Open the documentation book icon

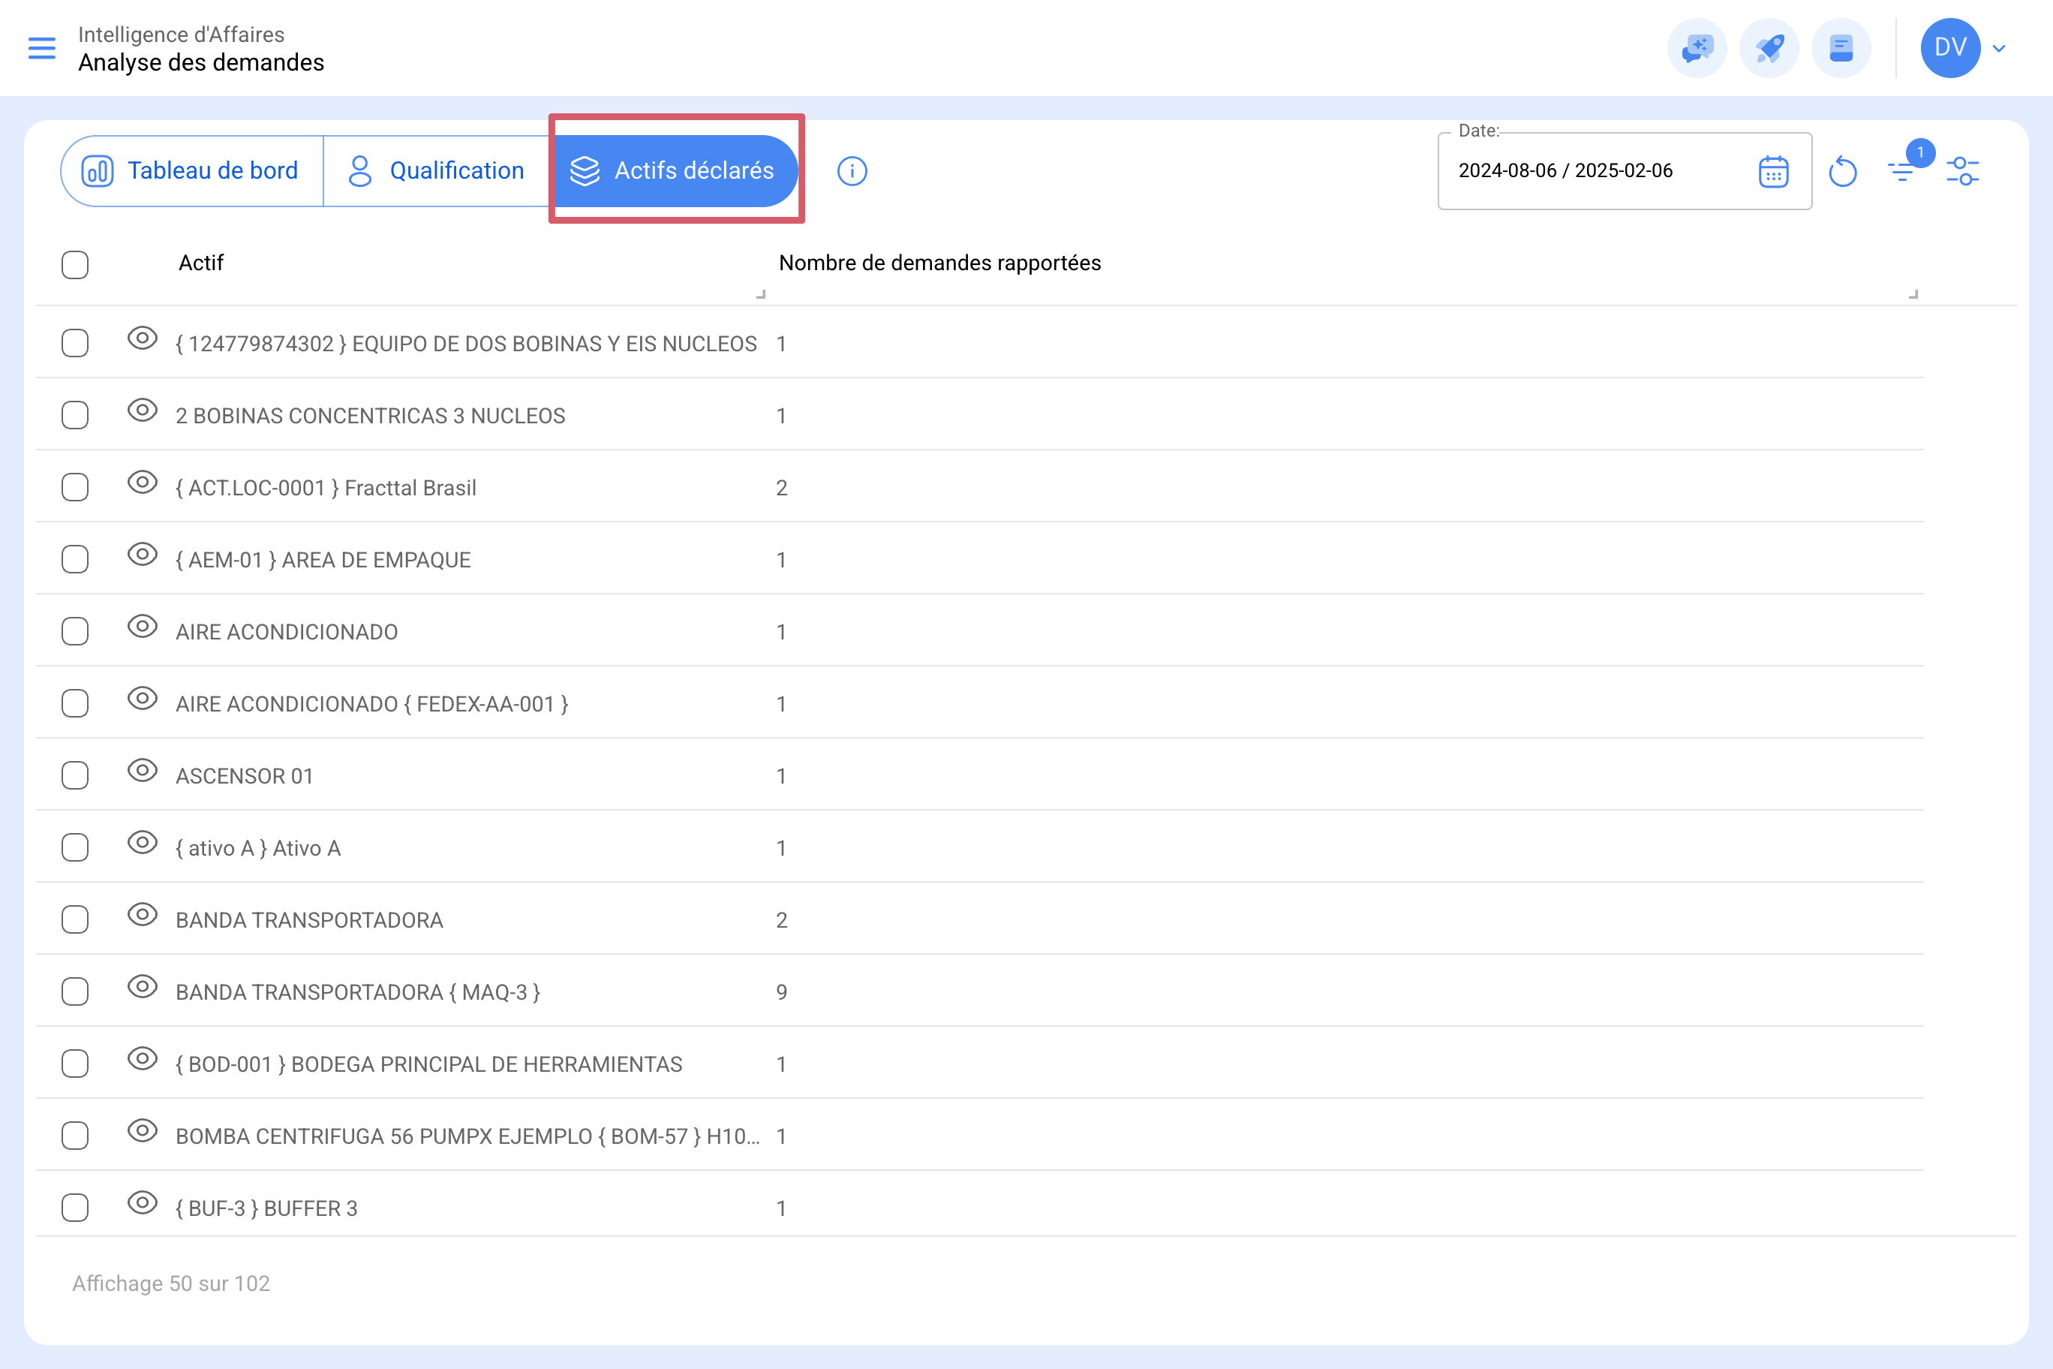click(1841, 48)
